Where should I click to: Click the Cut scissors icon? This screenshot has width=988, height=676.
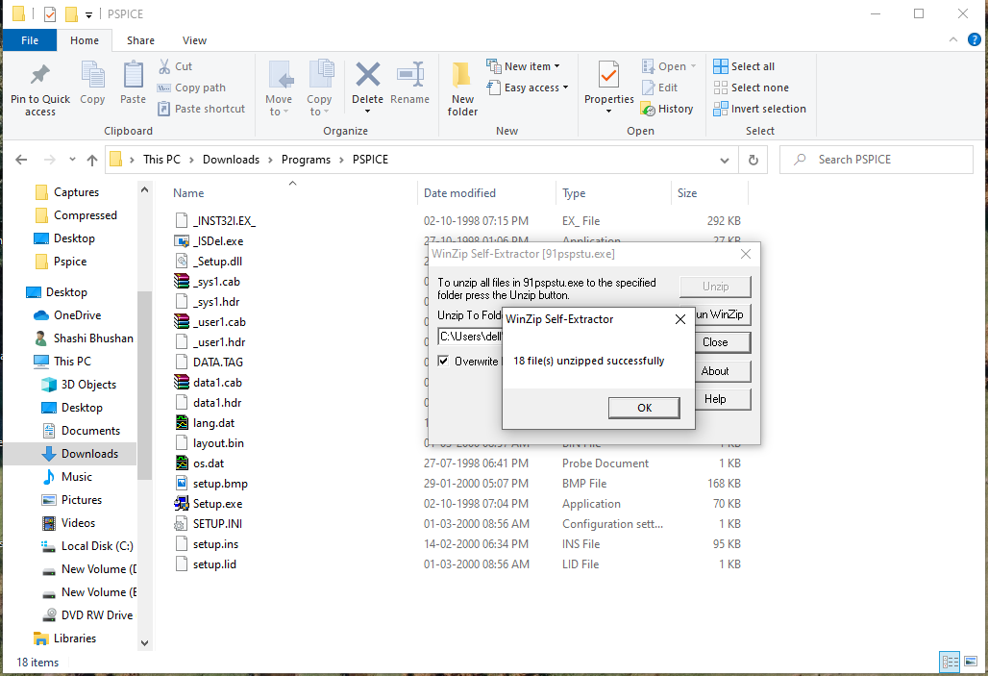pos(164,66)
